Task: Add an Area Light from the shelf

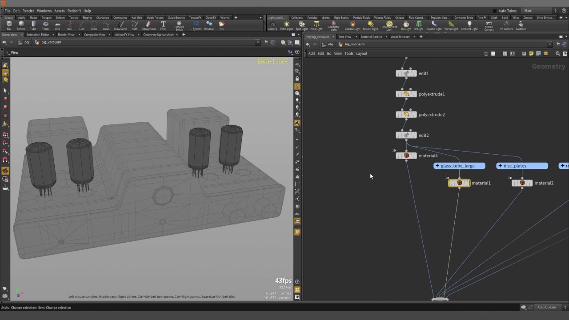Action: click(x=316, y=25)
